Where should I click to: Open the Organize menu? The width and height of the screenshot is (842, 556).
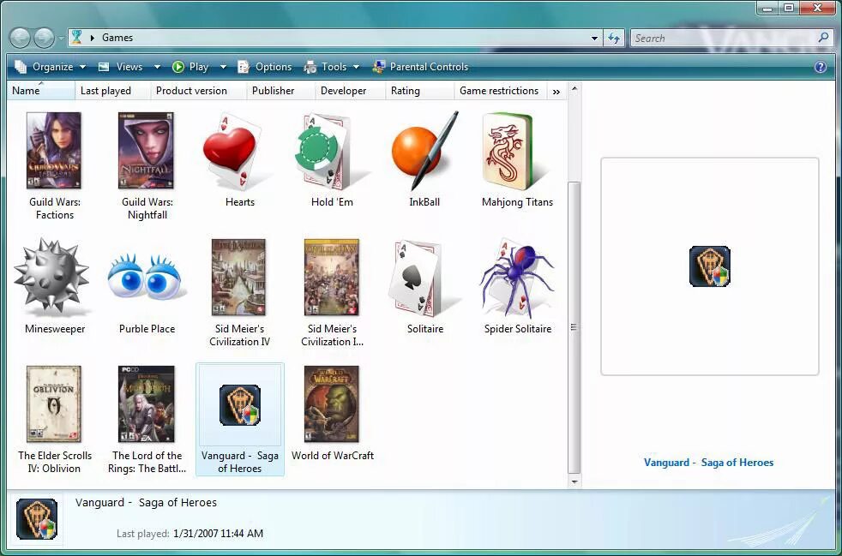[x=50, y=67]
